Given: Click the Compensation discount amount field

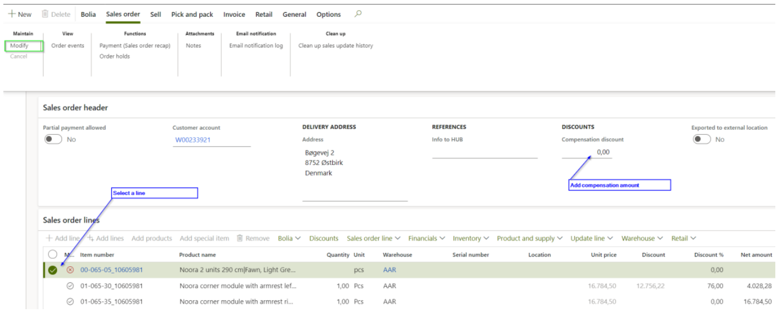Looking at the screenshot, I should (x=587, y=152).
